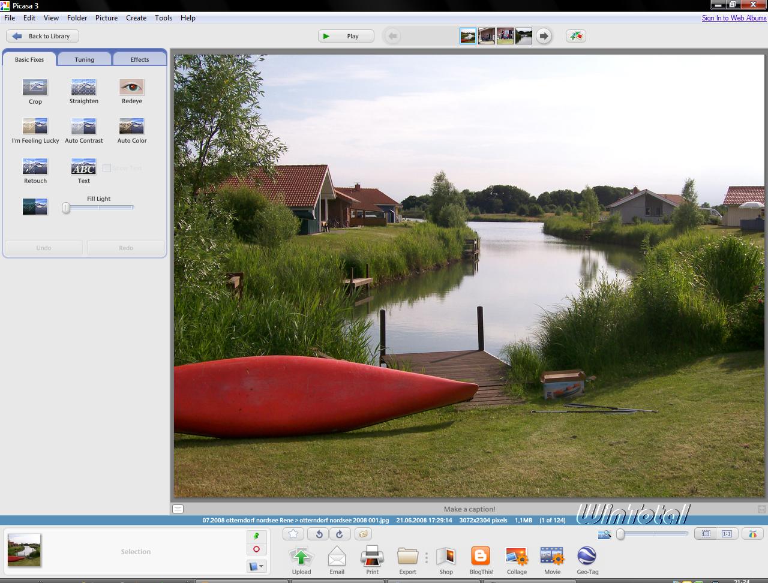Rotate the photo clockwise

coord(339,534)
